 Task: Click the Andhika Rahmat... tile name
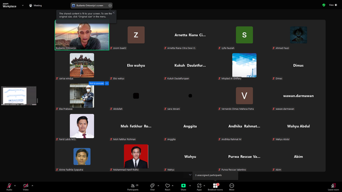pyautogui.click(x=244, y=126)
